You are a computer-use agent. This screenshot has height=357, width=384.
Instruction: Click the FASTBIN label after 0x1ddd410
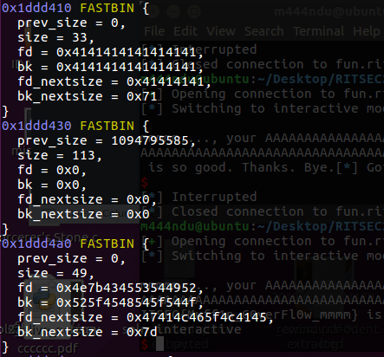107,8
